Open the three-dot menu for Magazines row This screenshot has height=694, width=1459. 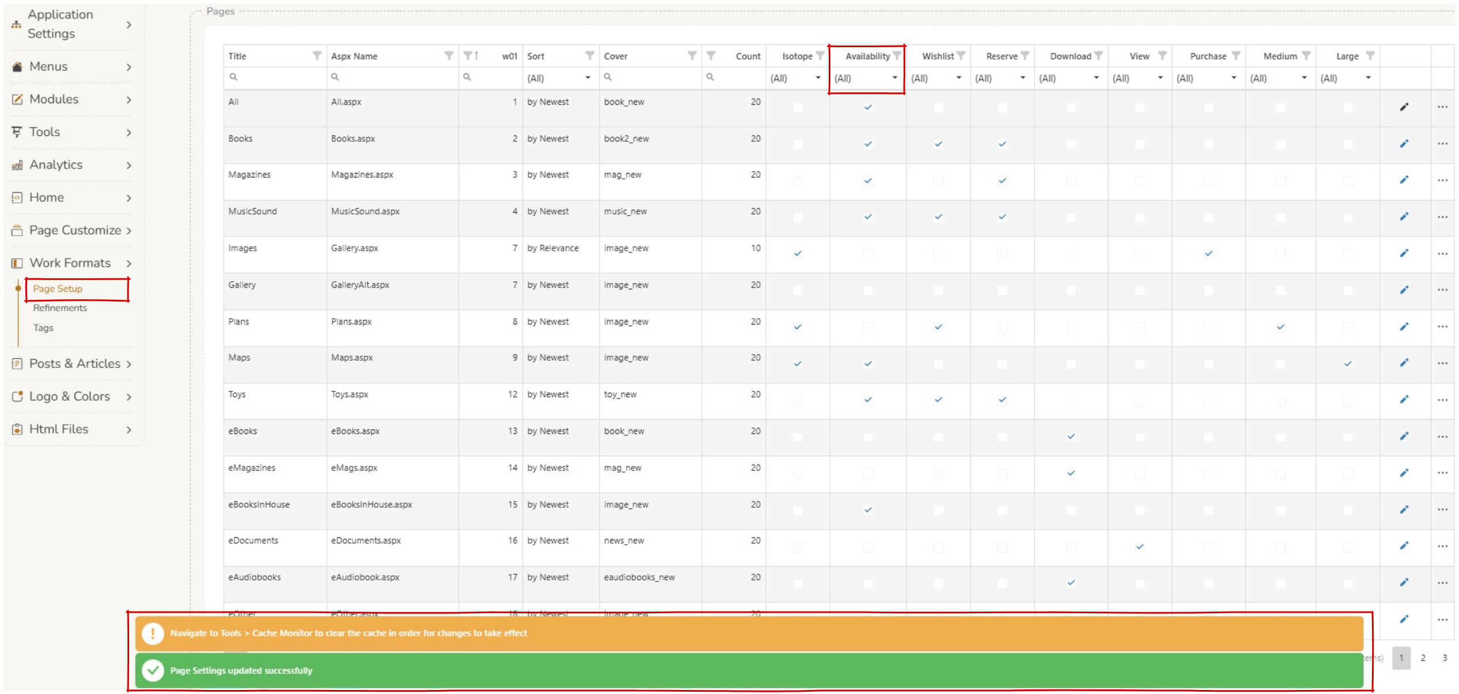click(x=1442, y=180)
